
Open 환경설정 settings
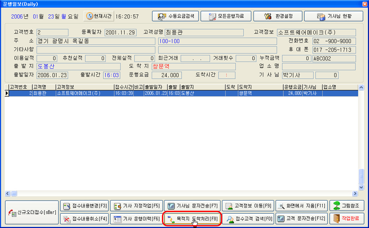point(278,16)
